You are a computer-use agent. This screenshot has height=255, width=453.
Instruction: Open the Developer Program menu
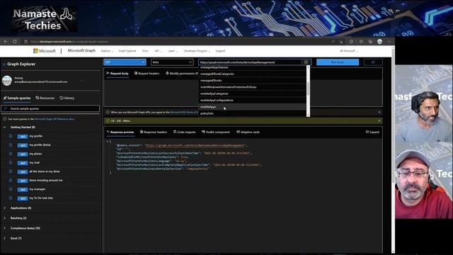(x=197, y=51)
